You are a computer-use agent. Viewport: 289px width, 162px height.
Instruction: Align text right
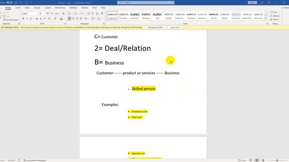point(77,18)
